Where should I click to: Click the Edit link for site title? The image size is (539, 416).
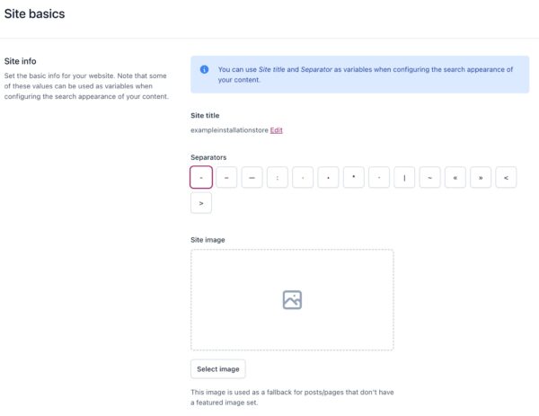[x=277, y=130]
